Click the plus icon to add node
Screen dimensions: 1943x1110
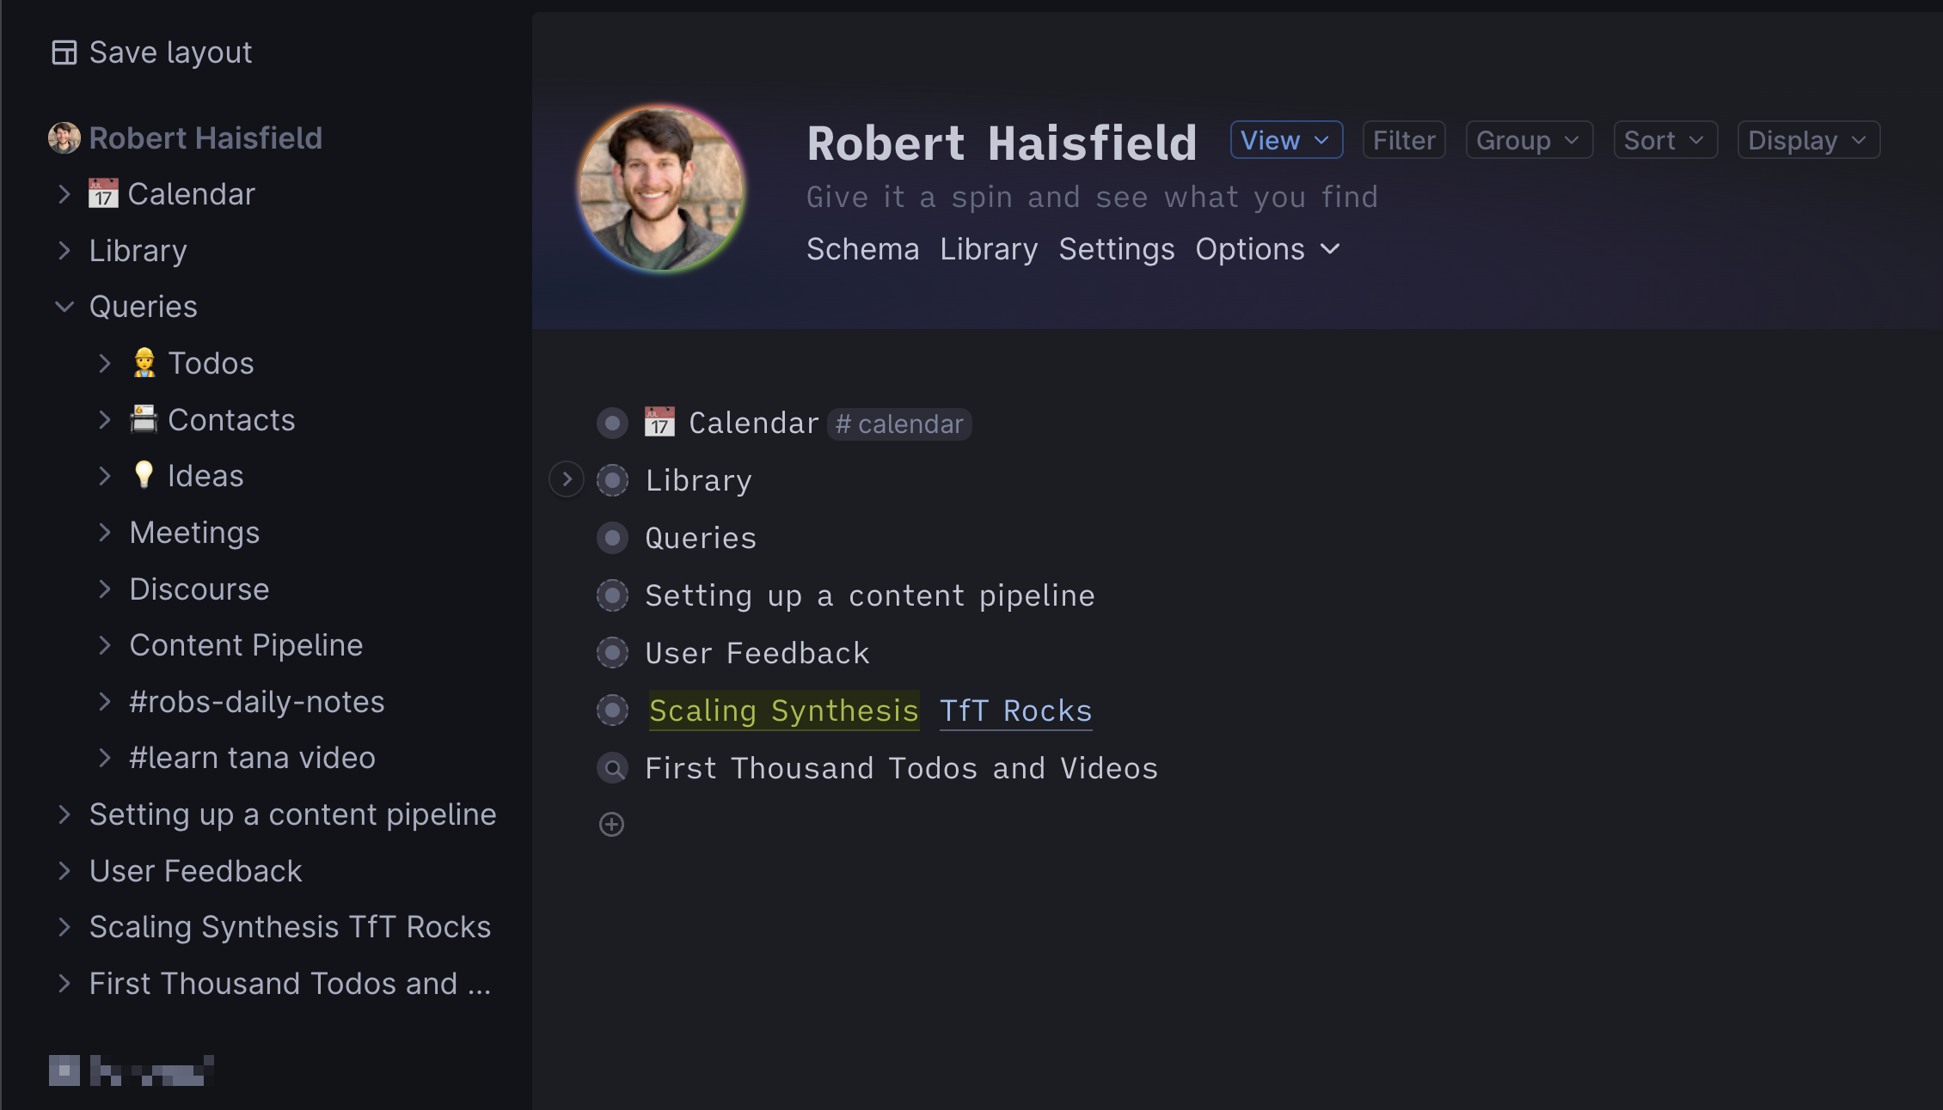(x=611, y=825)
